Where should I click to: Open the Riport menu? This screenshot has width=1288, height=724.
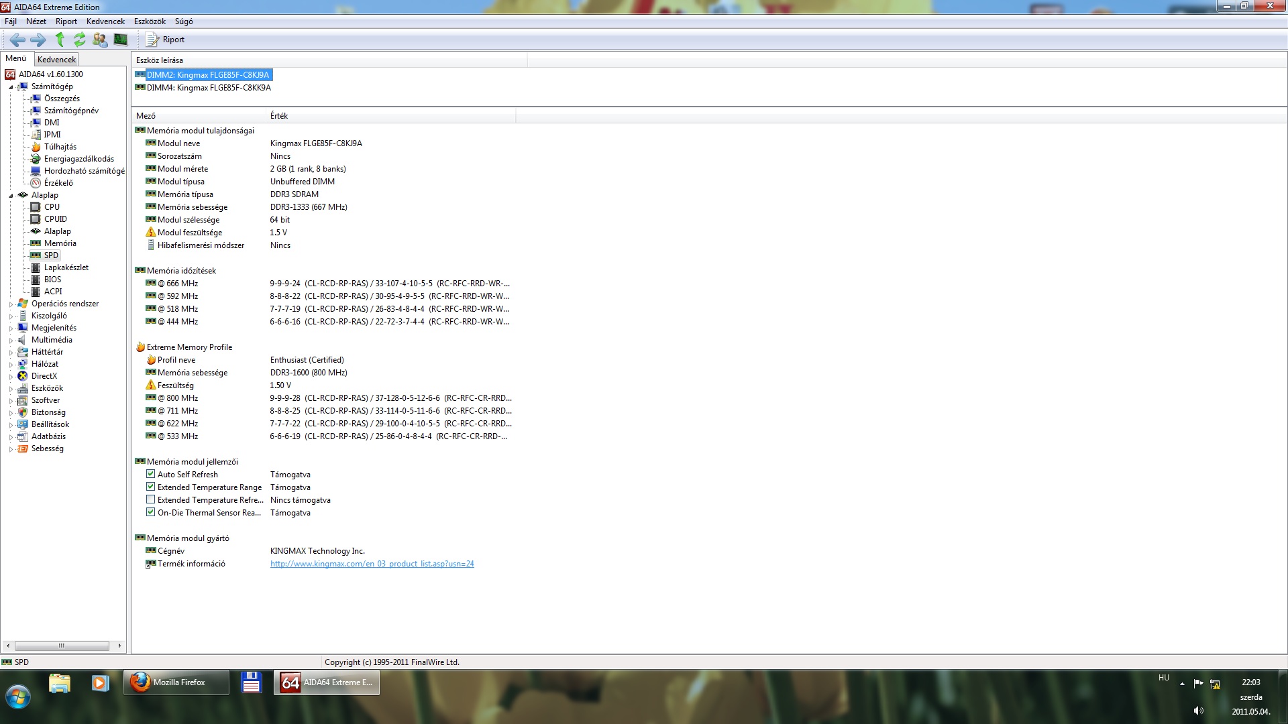[x=66, y=21]
